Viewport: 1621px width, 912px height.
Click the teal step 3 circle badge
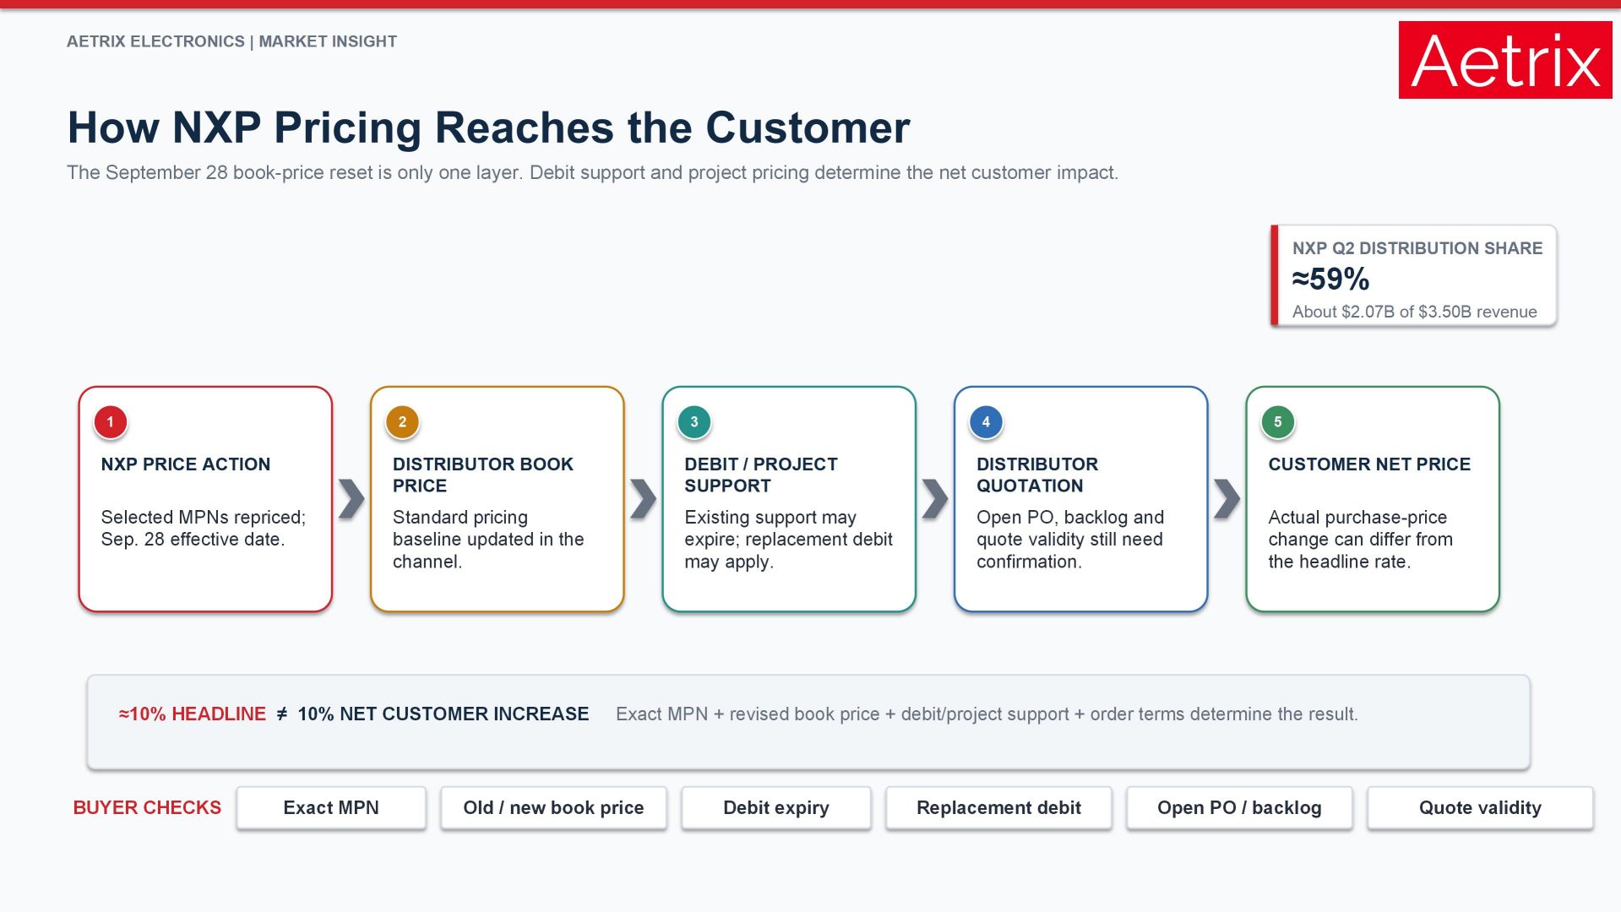(694, 422)
